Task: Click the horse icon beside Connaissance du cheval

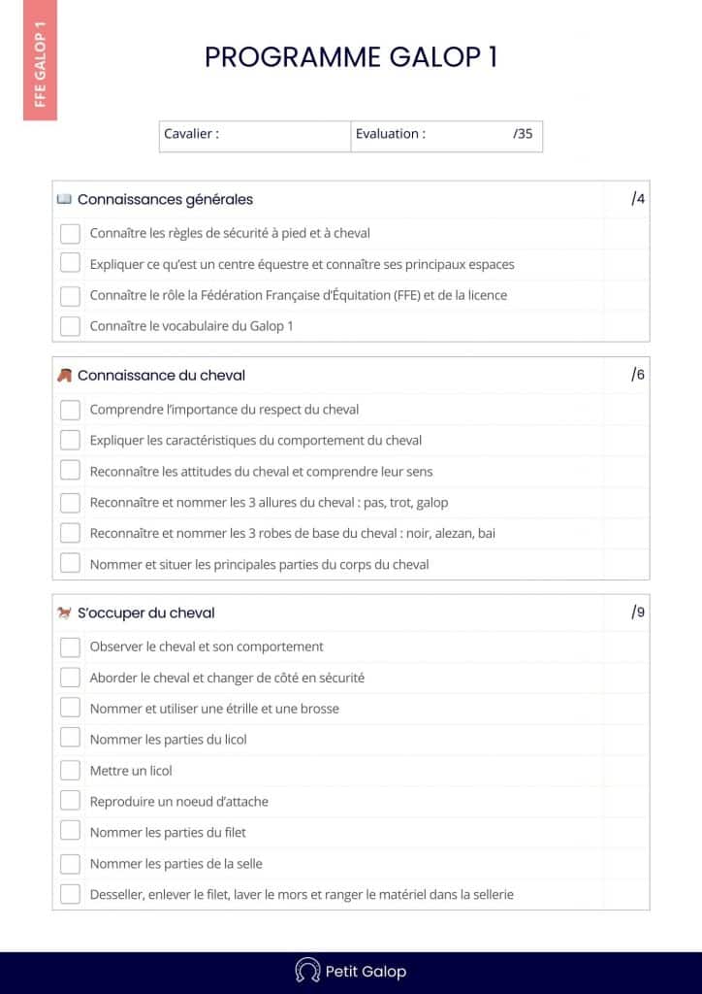Action: pos(64,375)
